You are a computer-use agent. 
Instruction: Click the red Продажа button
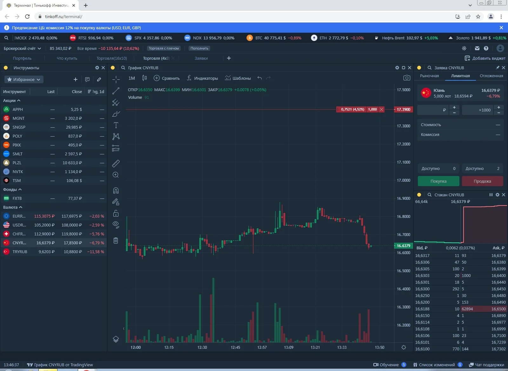tap(482, 181)
